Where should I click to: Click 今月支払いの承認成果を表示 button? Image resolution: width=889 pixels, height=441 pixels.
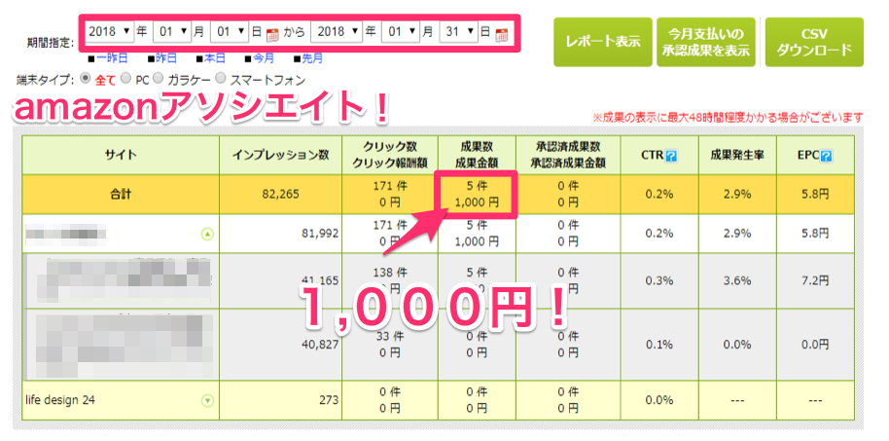click(x=706, y=42)
